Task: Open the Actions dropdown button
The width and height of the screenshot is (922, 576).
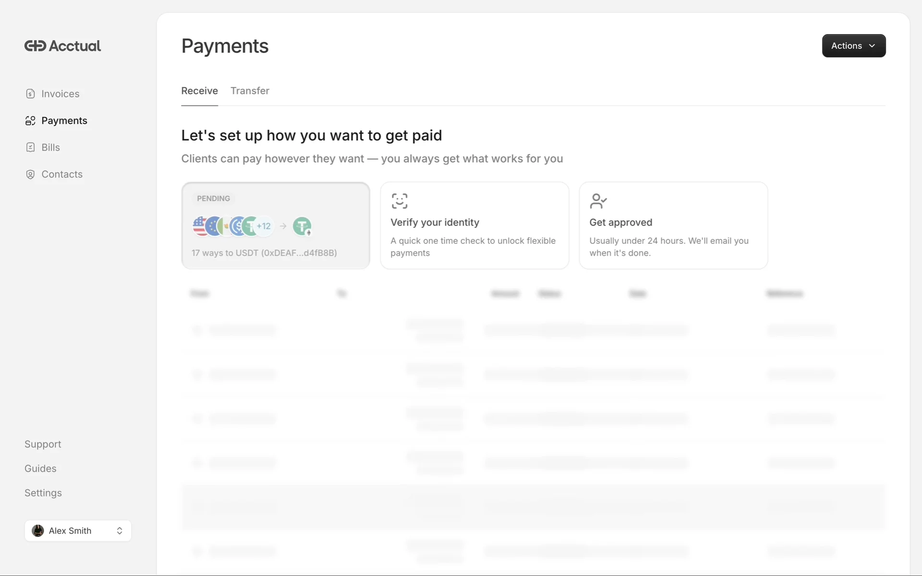Action: pyautogui.click(x=853, y=46)
